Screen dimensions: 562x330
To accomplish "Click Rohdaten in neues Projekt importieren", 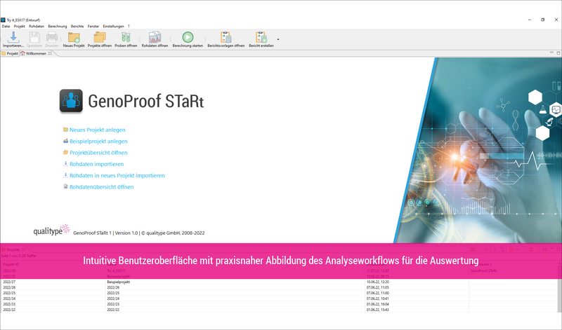I will point(117,176).
